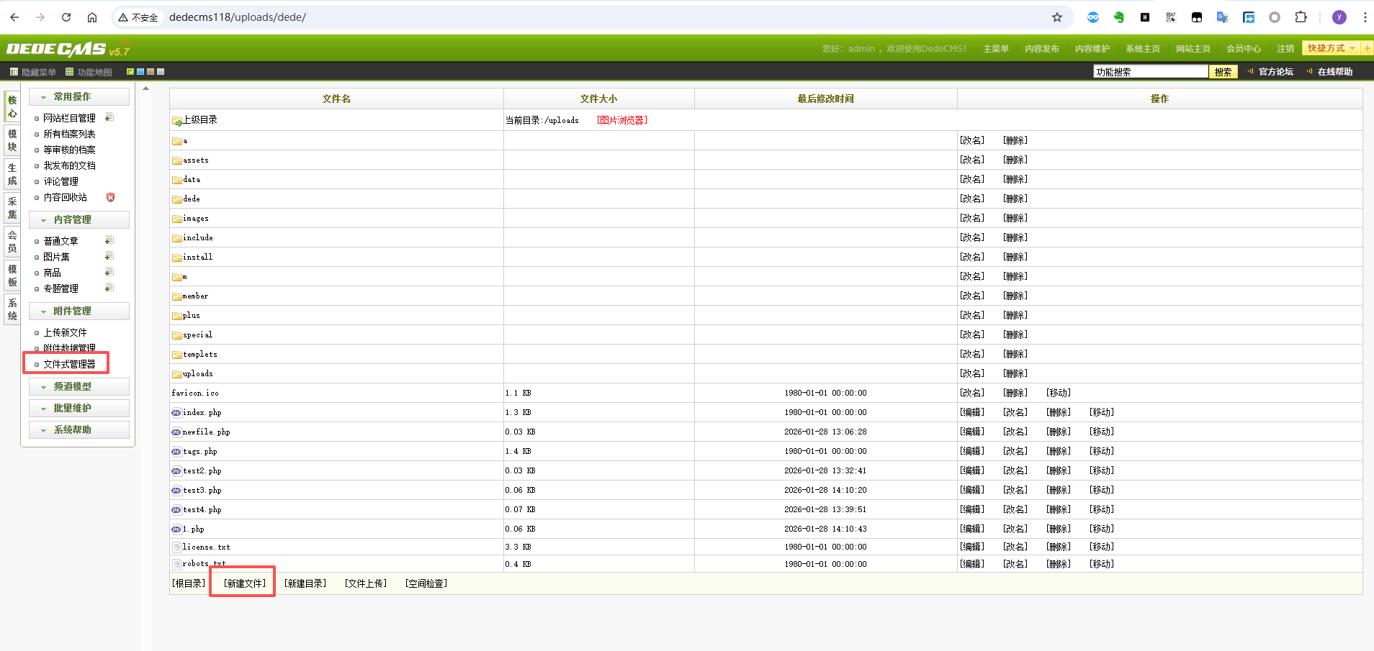Click the 新建文件 link
Viewport: 1374px width, 651px height.
[x=244, y=583]
